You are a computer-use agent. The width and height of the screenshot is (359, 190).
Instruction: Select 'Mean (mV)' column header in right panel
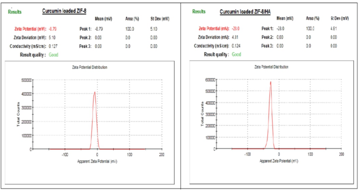point(285,18)
